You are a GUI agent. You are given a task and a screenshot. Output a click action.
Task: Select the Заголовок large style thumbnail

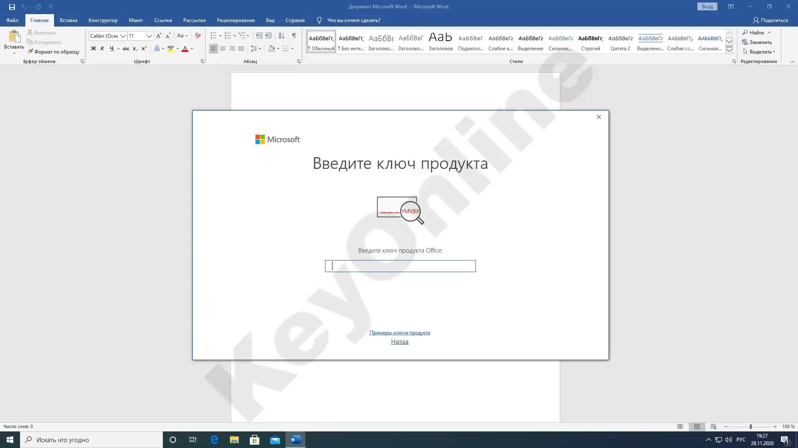click(x=441, y=41)
